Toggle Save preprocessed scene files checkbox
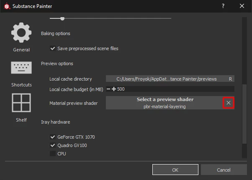 [53, 48]
